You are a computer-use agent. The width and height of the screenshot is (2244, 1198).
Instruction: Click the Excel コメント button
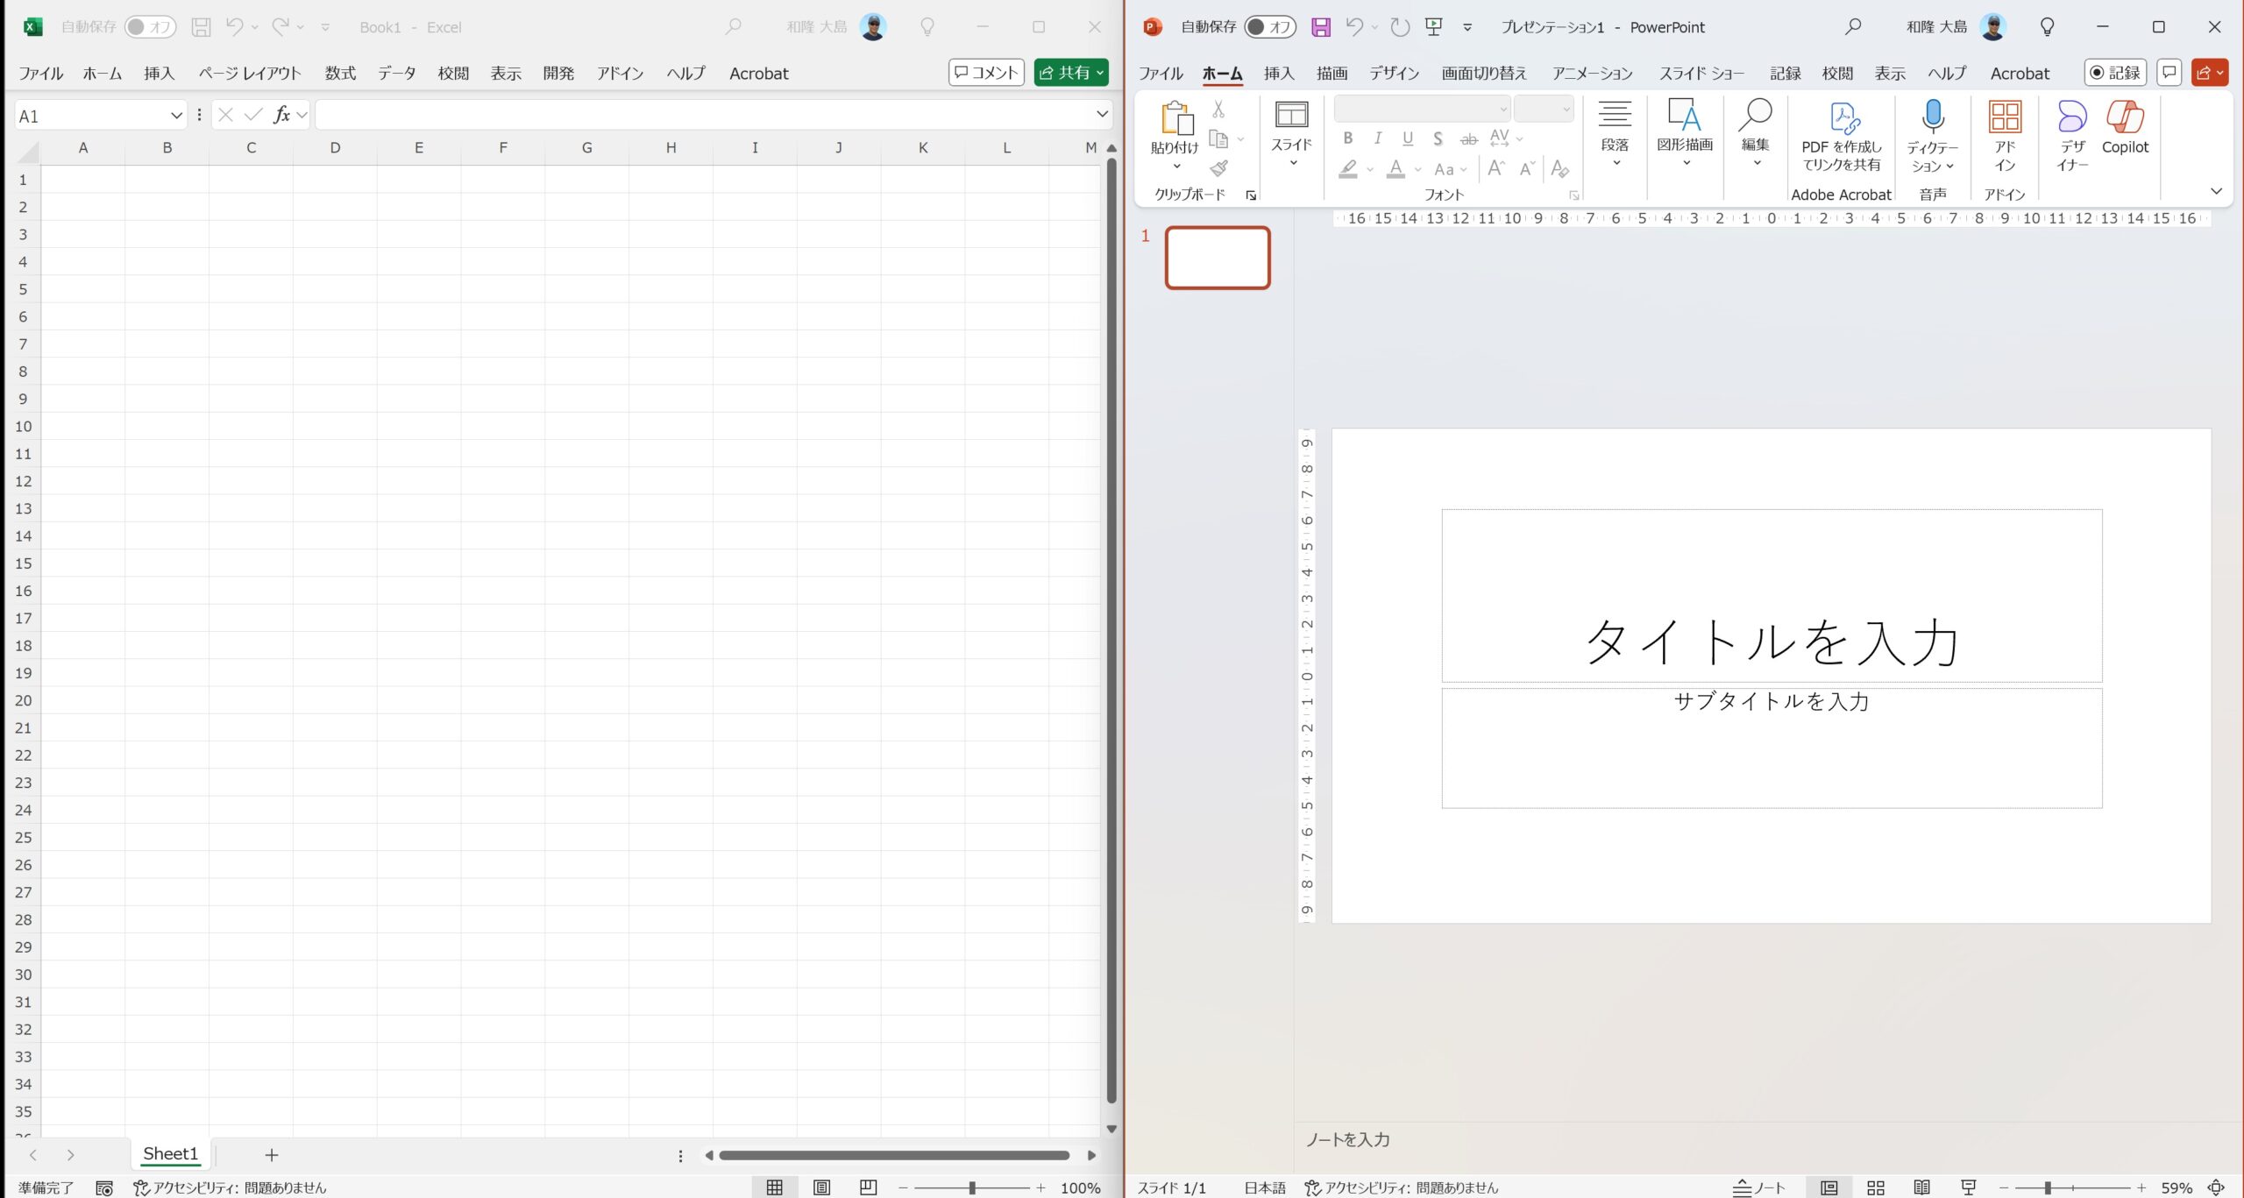[986, 73]
